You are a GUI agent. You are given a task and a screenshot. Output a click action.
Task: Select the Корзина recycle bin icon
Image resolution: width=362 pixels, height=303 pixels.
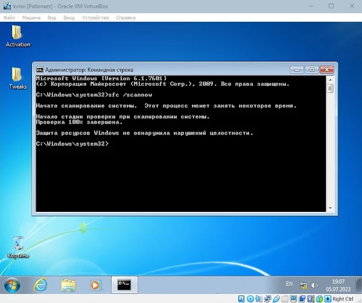click(x=18, y=247)
